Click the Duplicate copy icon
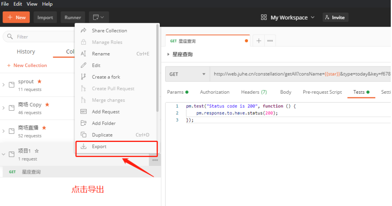Image resolution: width=392 pixels, height=206 pixels. (83, 135)
